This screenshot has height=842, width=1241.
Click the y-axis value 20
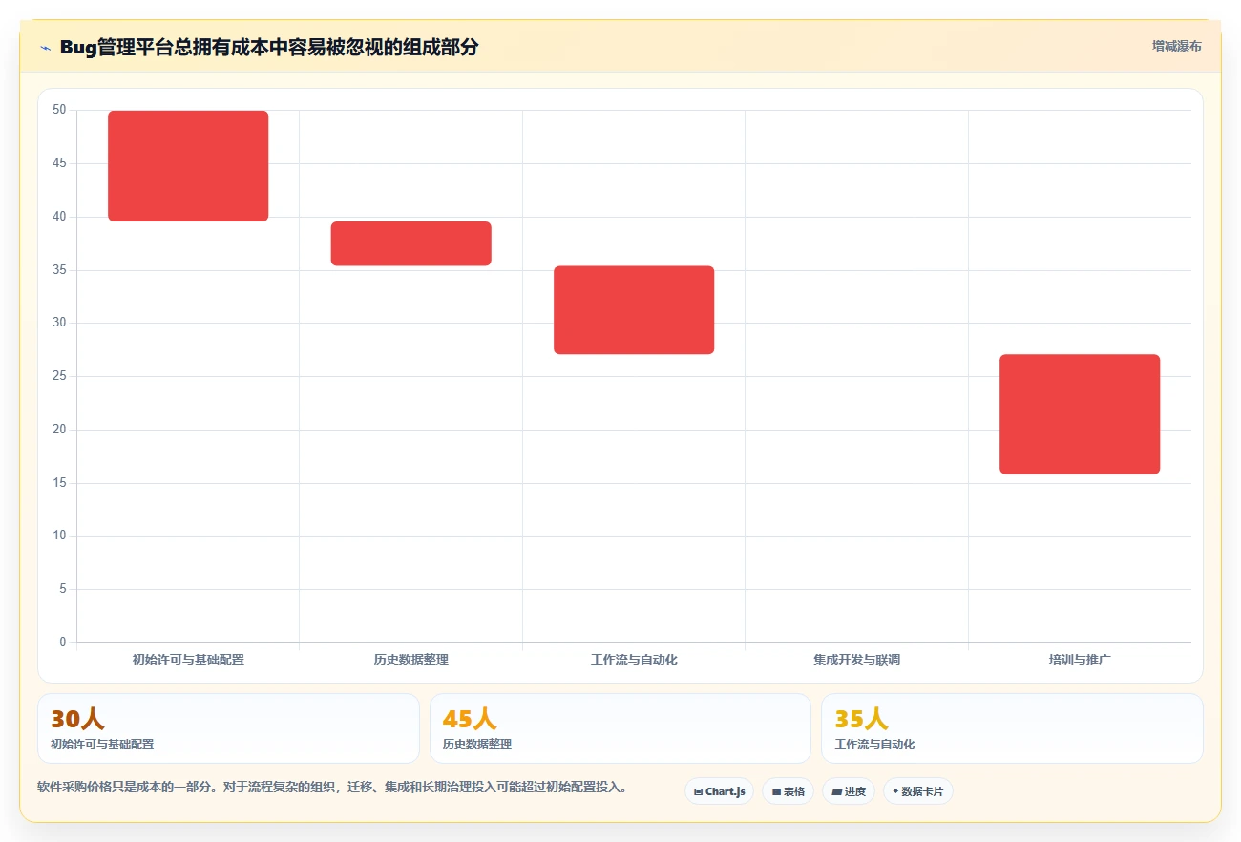pos(59,430)
